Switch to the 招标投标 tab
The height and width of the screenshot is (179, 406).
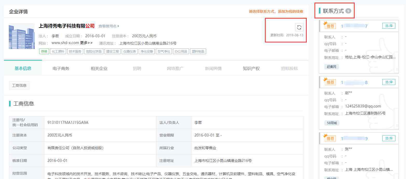tap(289, 69)
